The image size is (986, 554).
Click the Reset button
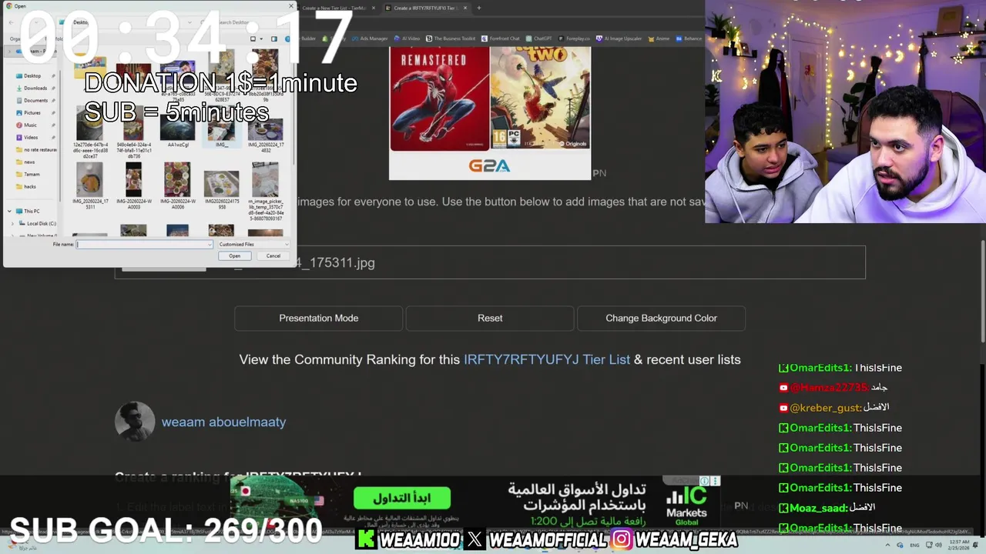490,318
